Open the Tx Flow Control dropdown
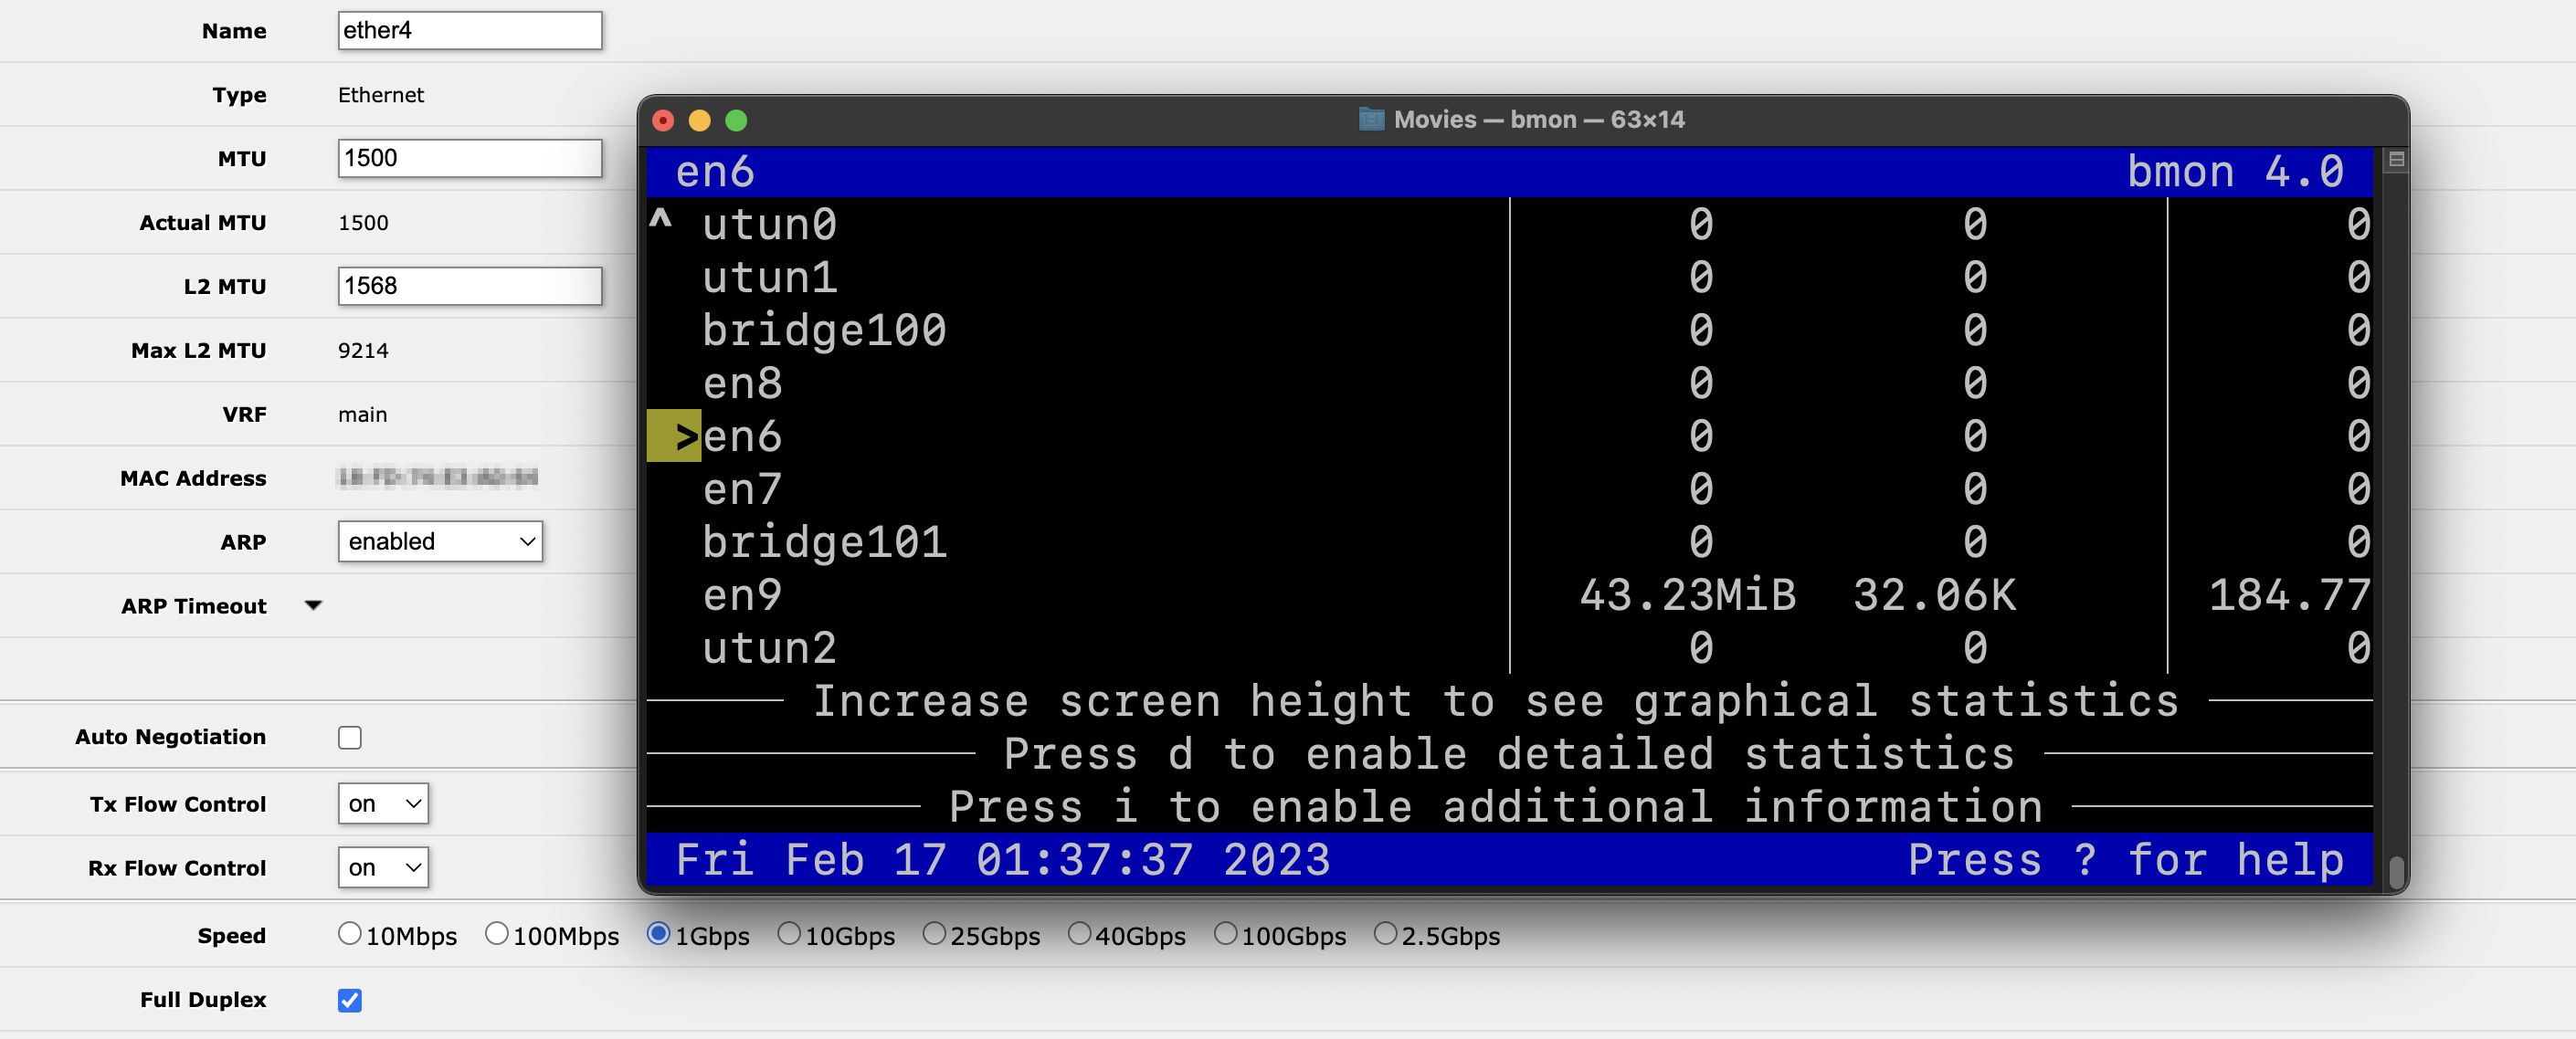Viewport: 2576px width, 1039px height. click(383, 803)
